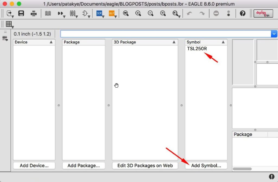This screenshot has height=182, width=278.
Task: Click Add Symbol... button
Action: (206, 166)
